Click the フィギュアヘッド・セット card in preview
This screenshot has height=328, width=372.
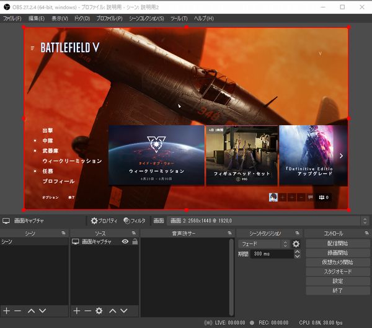pyautogui.click(x=242, y=155)
